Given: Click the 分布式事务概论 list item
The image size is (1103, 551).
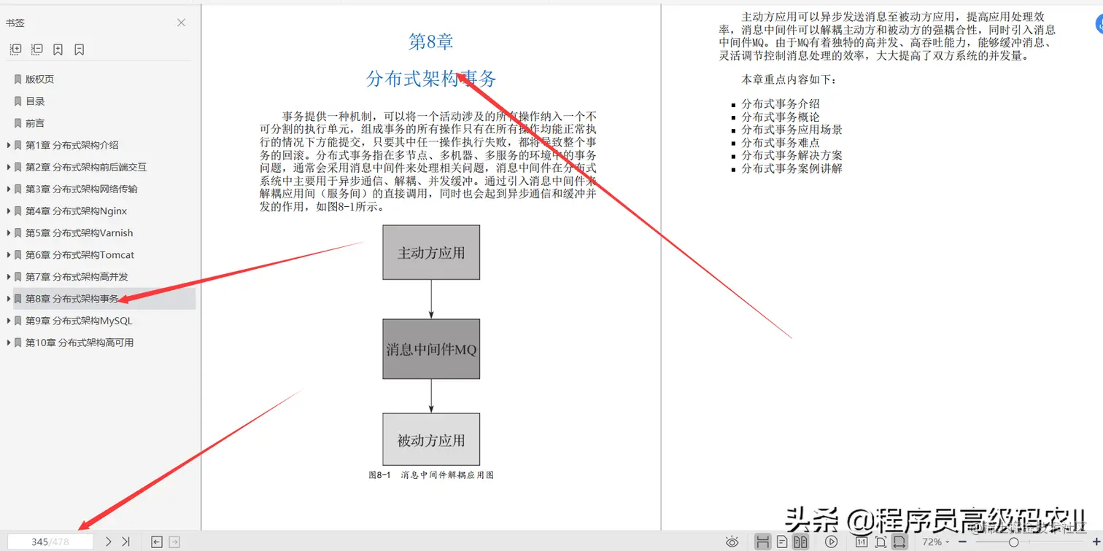Looking at the screenshot, I should pyautogui.click(x=781, y=117).
